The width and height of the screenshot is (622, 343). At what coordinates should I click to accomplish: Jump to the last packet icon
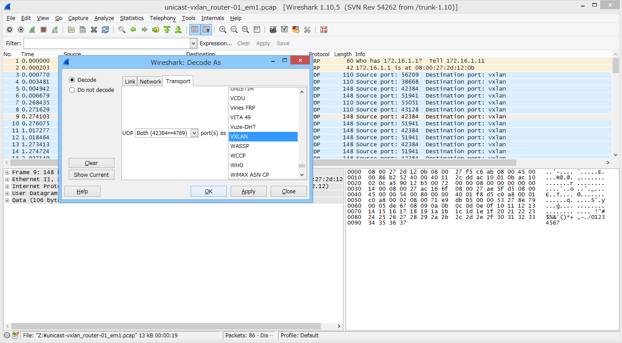click(178, 30)
